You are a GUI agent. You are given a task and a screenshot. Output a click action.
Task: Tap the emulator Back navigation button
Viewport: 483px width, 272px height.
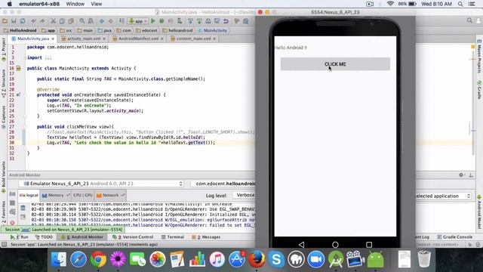coord(301,245)
